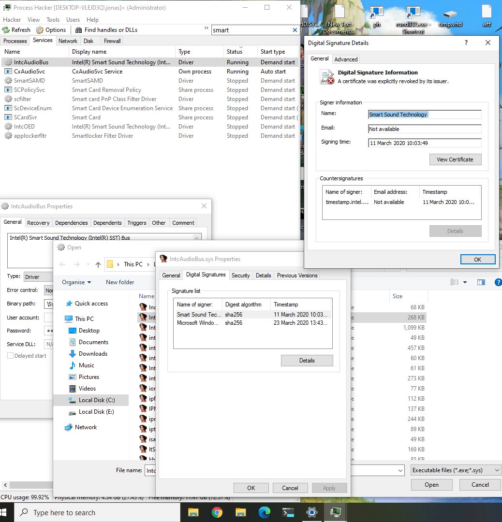Open view options dropdown arrow in Open dialog

click(465, 282)
